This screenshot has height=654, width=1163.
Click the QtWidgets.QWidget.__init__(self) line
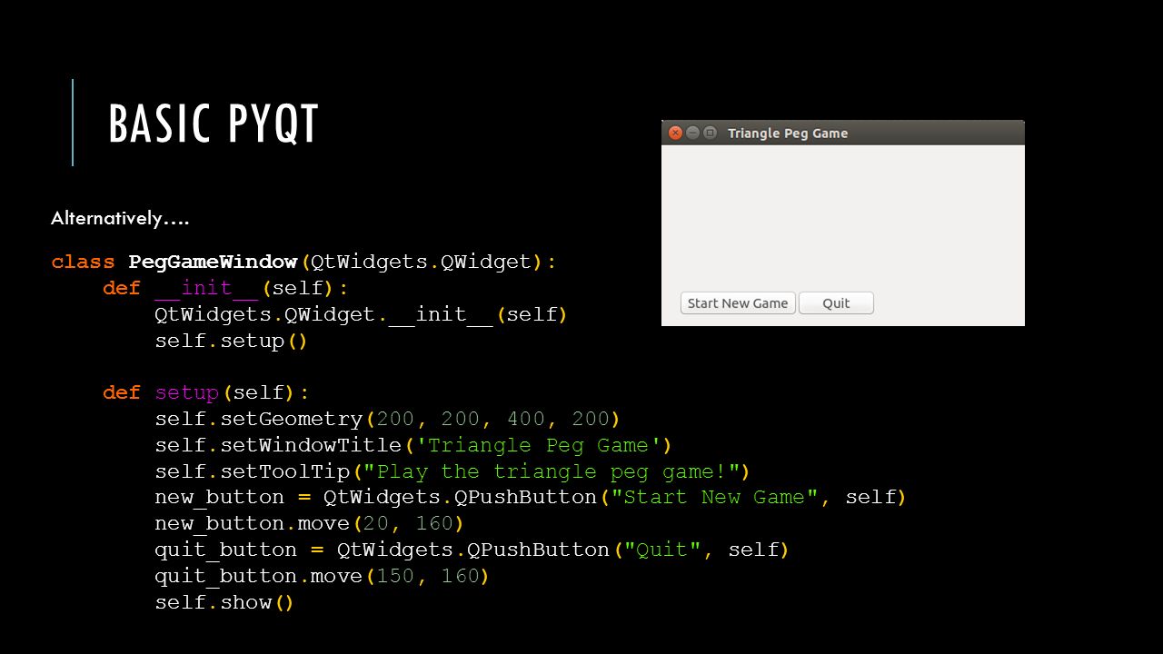pos(361,315)
